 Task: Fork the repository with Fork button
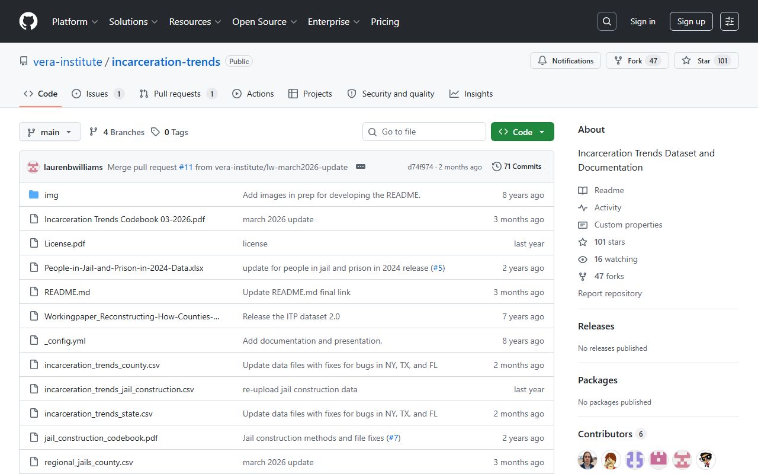[637, 60]
